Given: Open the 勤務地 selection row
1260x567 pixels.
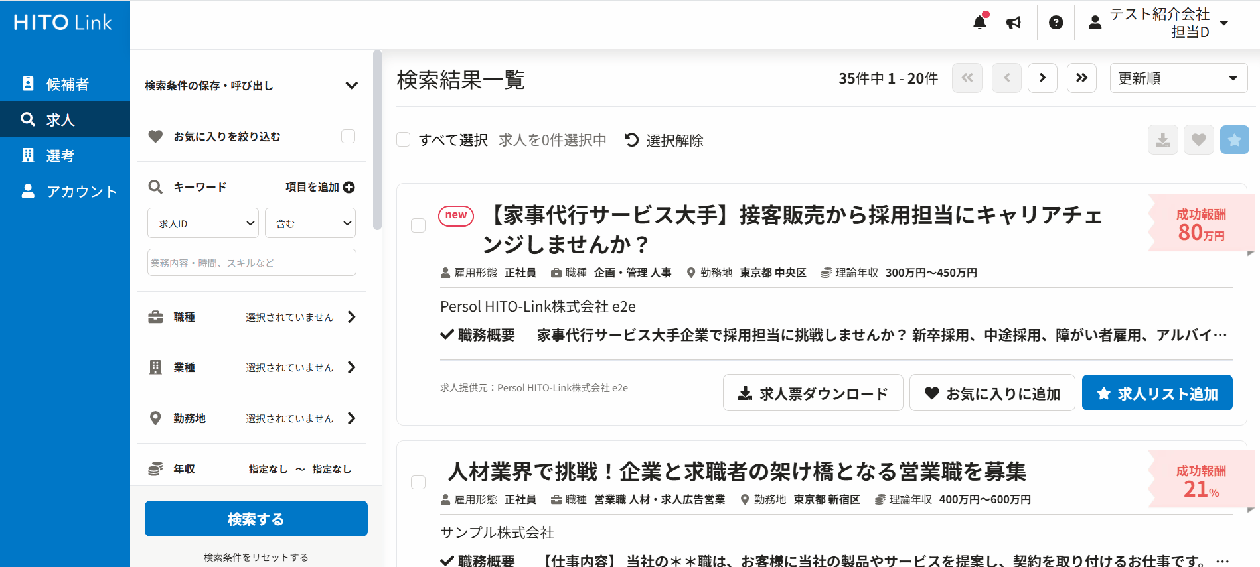Looking at the screenshot, I should click(x=252, y=418).
